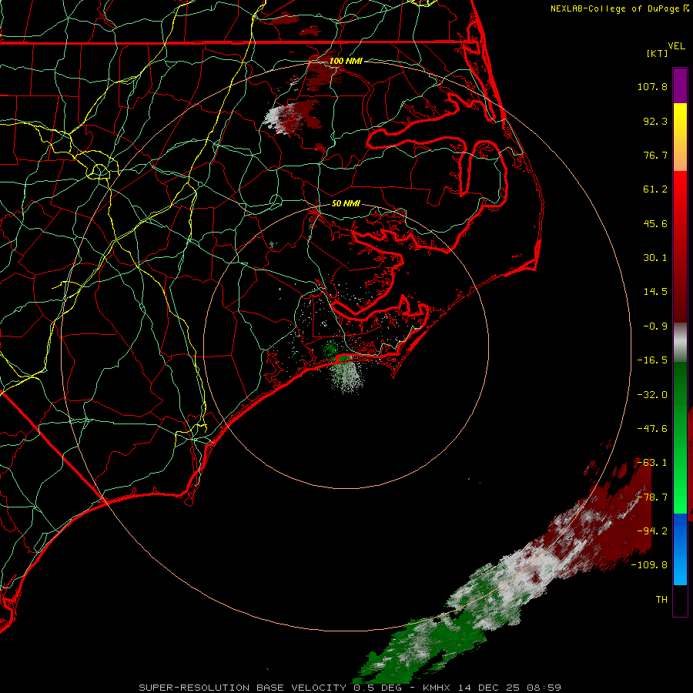Select the 61.2 scale value
Screen dimensions: 693x693
[x=655, y=189]
